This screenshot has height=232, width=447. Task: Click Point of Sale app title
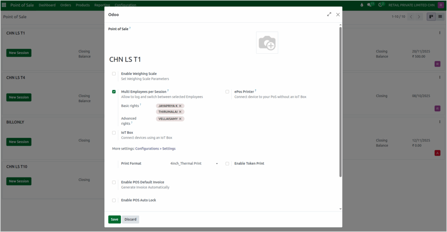22,5
